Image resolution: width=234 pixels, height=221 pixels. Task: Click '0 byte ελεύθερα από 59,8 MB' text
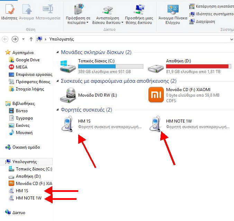click(x=193, y=95)
